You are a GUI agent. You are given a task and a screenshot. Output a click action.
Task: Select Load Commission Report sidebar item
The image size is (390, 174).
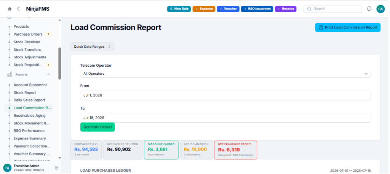[29, 108]
